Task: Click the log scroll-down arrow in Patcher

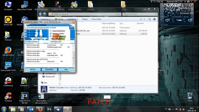Action: click(x=73, y=66)
